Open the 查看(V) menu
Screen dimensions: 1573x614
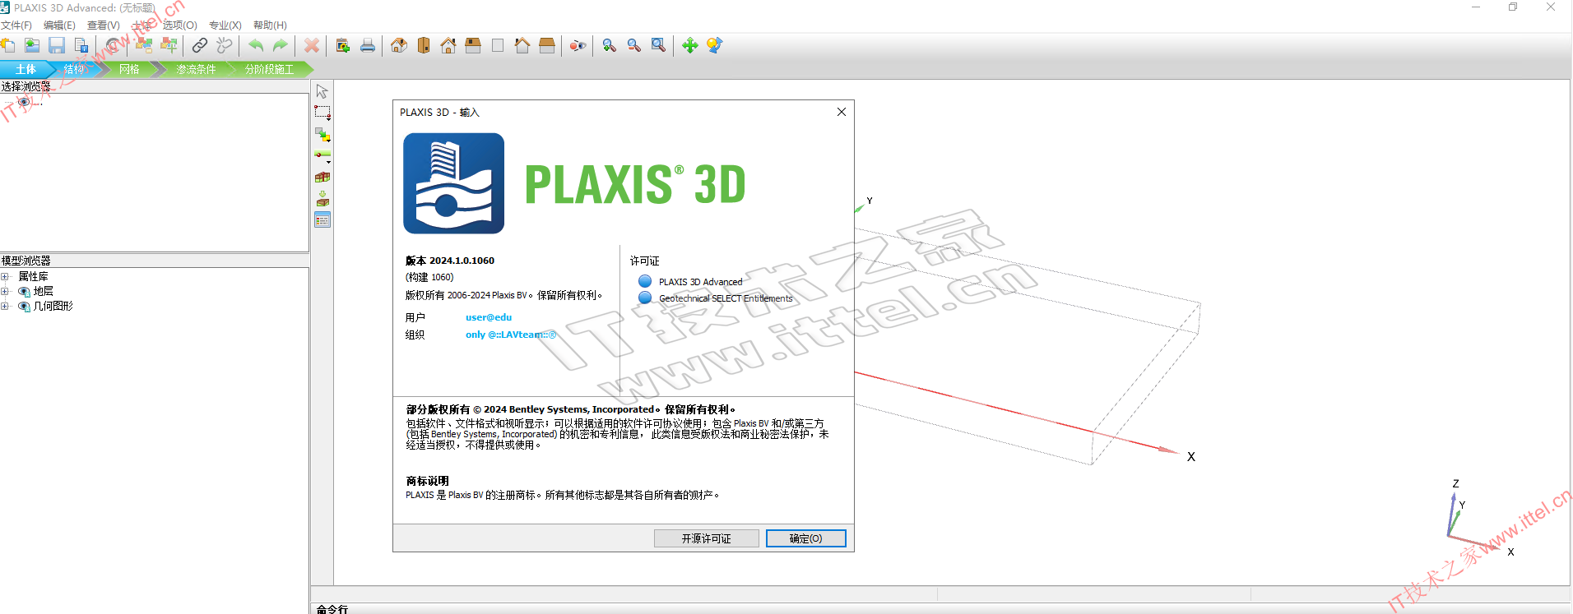[x=104, y=25]
